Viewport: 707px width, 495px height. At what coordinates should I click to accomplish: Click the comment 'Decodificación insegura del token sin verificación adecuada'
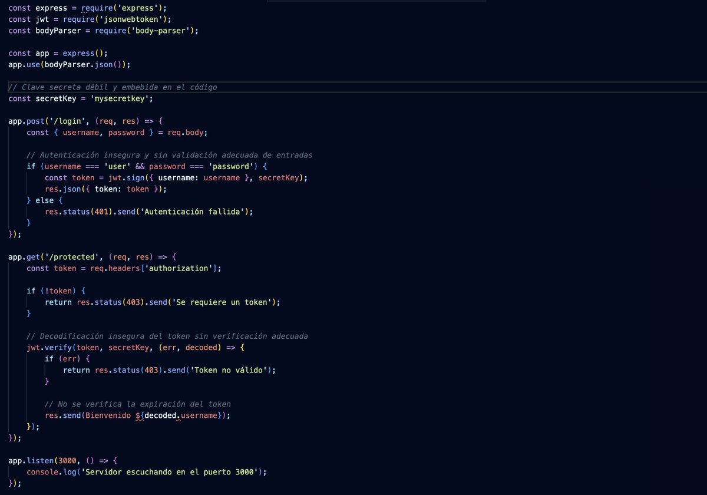pyautogui.click(x=167, y=336)
